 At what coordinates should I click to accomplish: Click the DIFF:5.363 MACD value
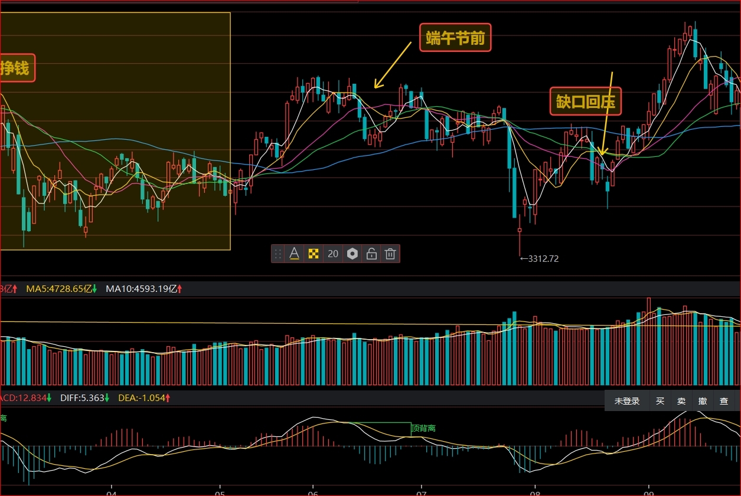85,398
